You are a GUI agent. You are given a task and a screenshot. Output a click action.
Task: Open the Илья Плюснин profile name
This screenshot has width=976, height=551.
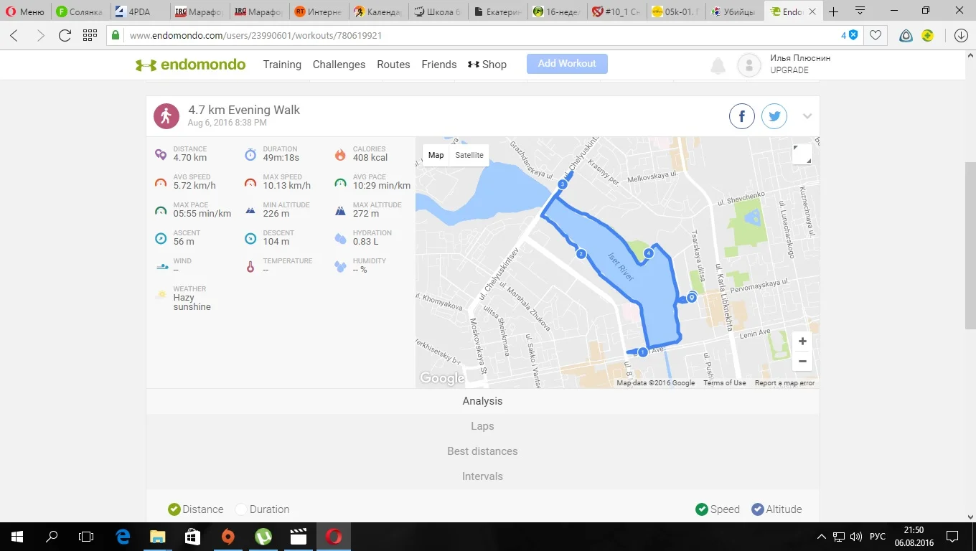click(x=800, y=58)
